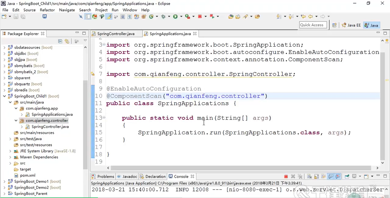Toggle Word Wrap in Console
Viewport: 390px width, 198px height.
click(323, 176)
